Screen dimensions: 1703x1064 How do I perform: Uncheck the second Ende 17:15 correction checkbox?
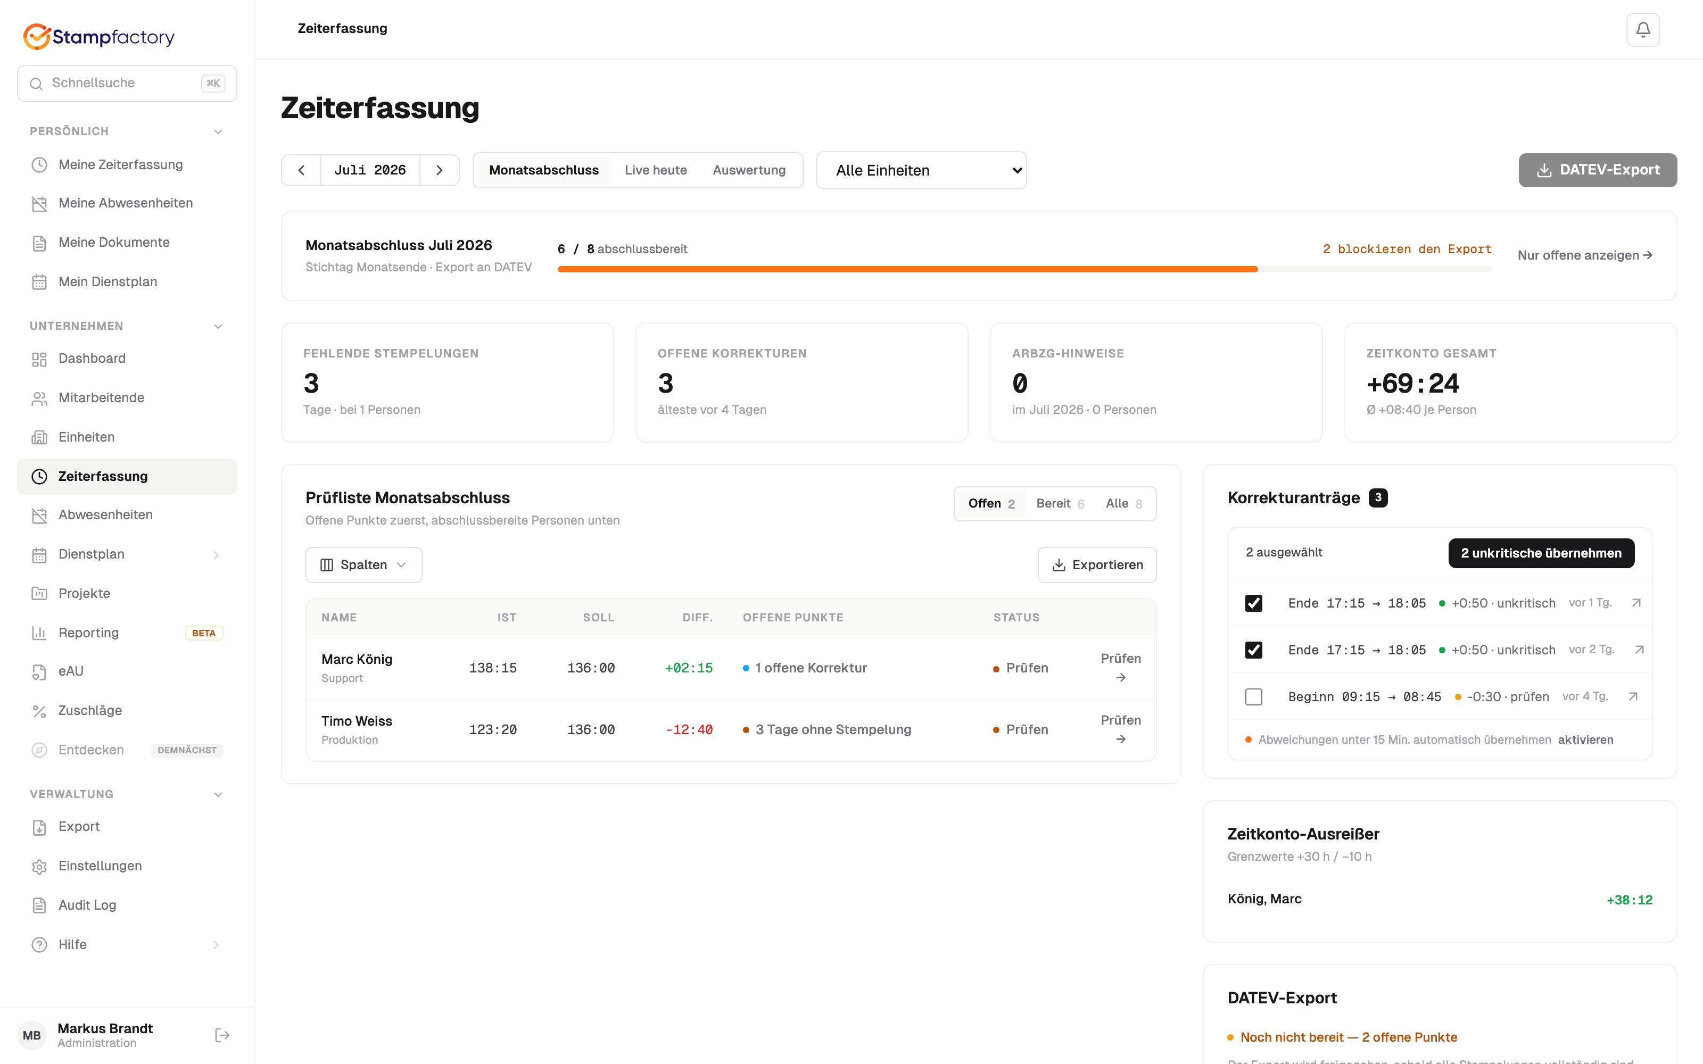pos(1253,650)
